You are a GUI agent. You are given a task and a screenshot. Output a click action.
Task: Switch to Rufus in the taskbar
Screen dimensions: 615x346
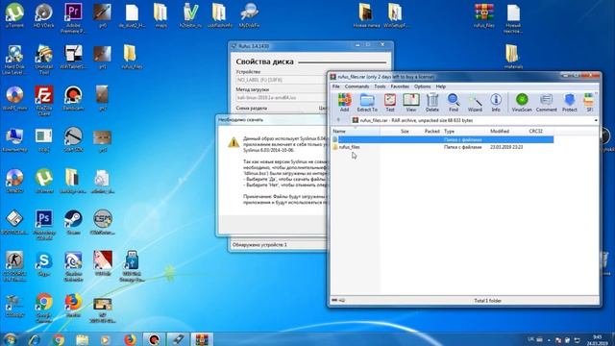[x=178, y=339]
